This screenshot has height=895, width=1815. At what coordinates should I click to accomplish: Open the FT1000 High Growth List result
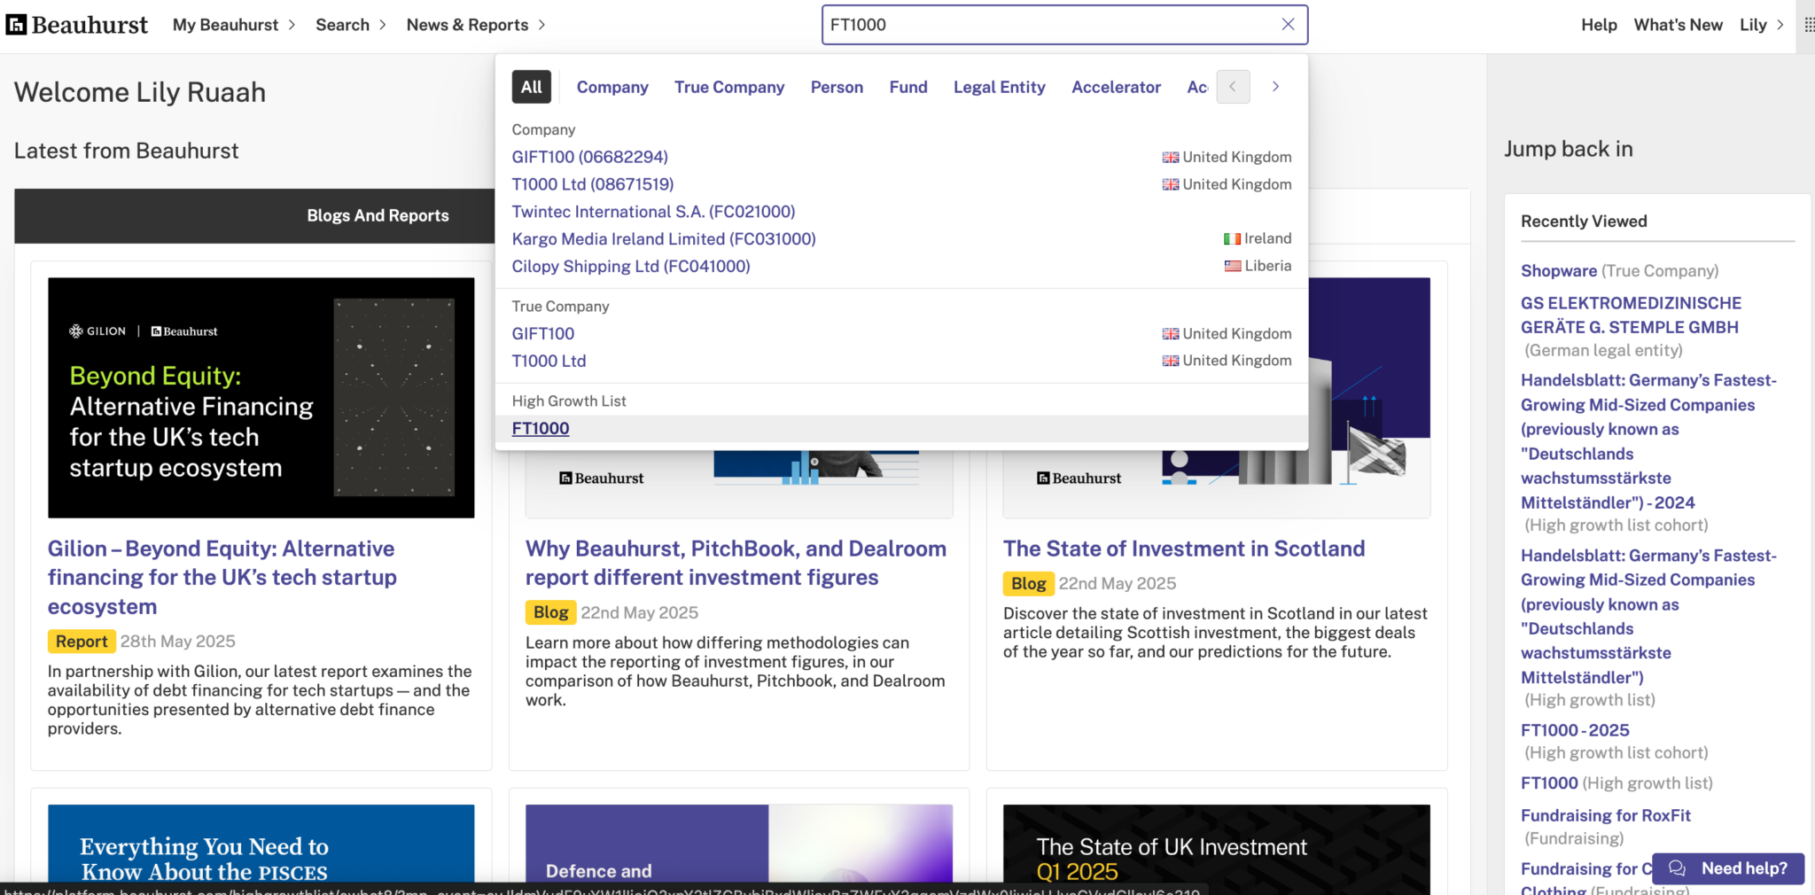point(541,429)
